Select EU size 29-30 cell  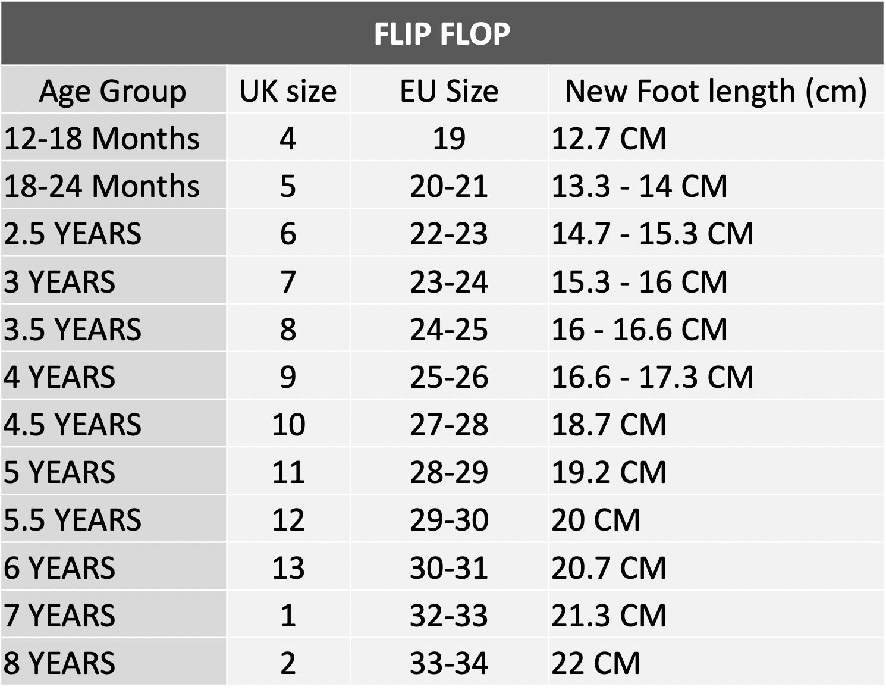pos(449,520)
